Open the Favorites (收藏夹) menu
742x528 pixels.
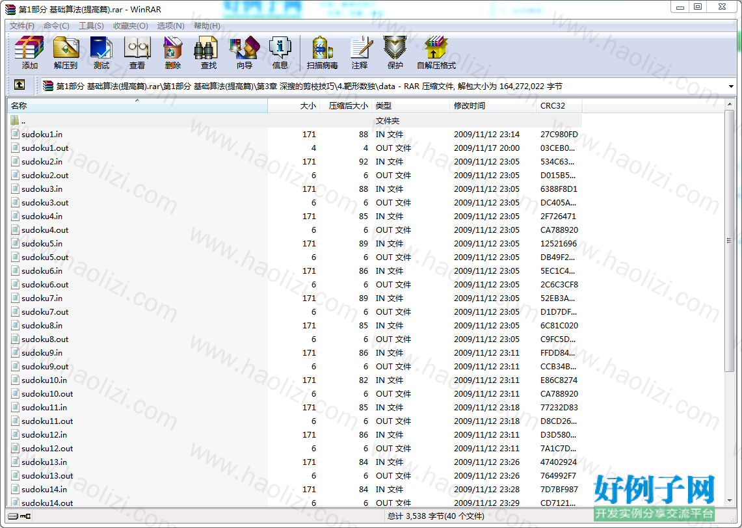click(131, 25)
